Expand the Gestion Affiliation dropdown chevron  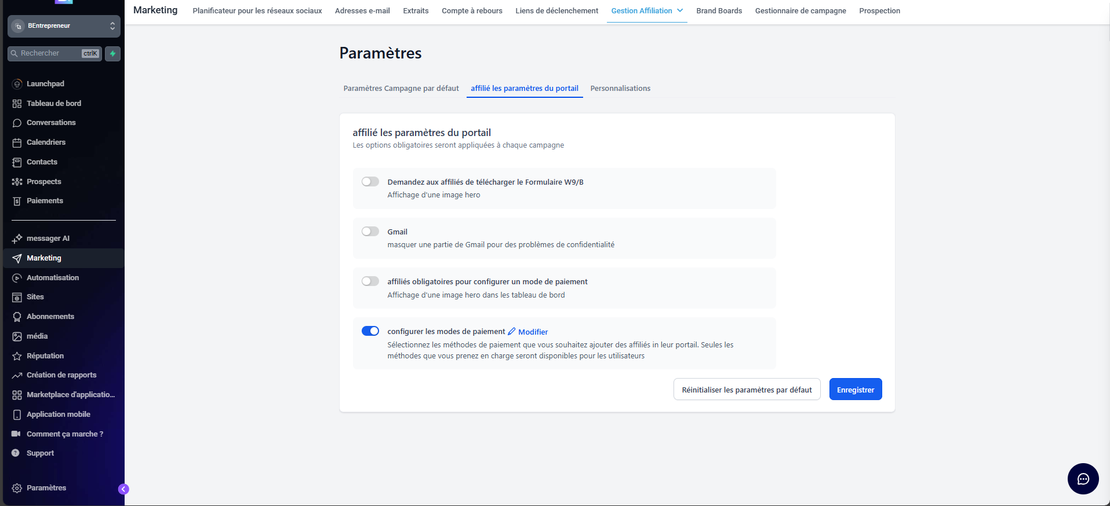tap(680, 10)
